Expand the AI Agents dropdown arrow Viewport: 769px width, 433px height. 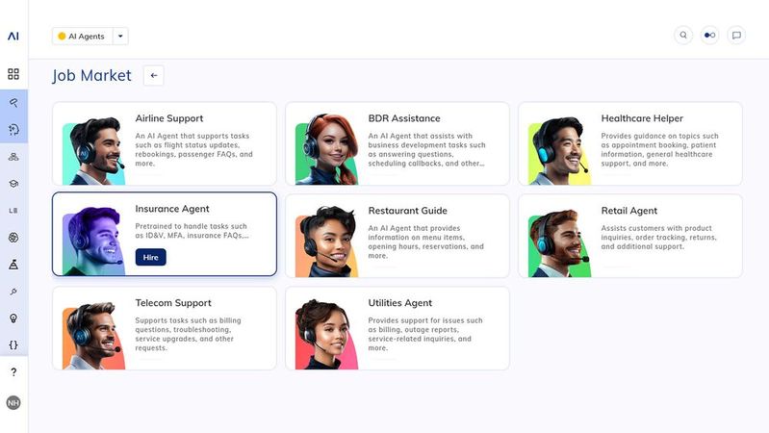point(120,37)
